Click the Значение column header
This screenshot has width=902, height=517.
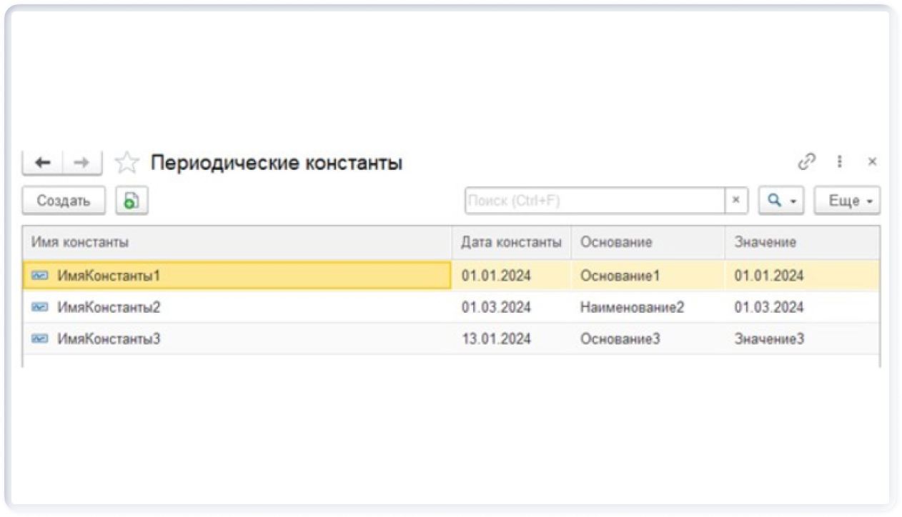(x=765, y=242)
